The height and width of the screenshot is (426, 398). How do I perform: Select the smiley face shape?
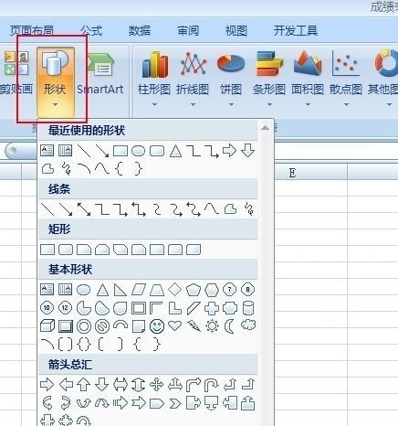(x=157, y=326)
